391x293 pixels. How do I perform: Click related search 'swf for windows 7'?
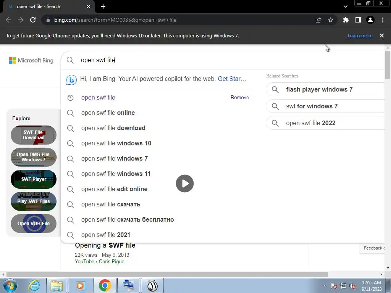pyautogui.click(x=325, y=106)
